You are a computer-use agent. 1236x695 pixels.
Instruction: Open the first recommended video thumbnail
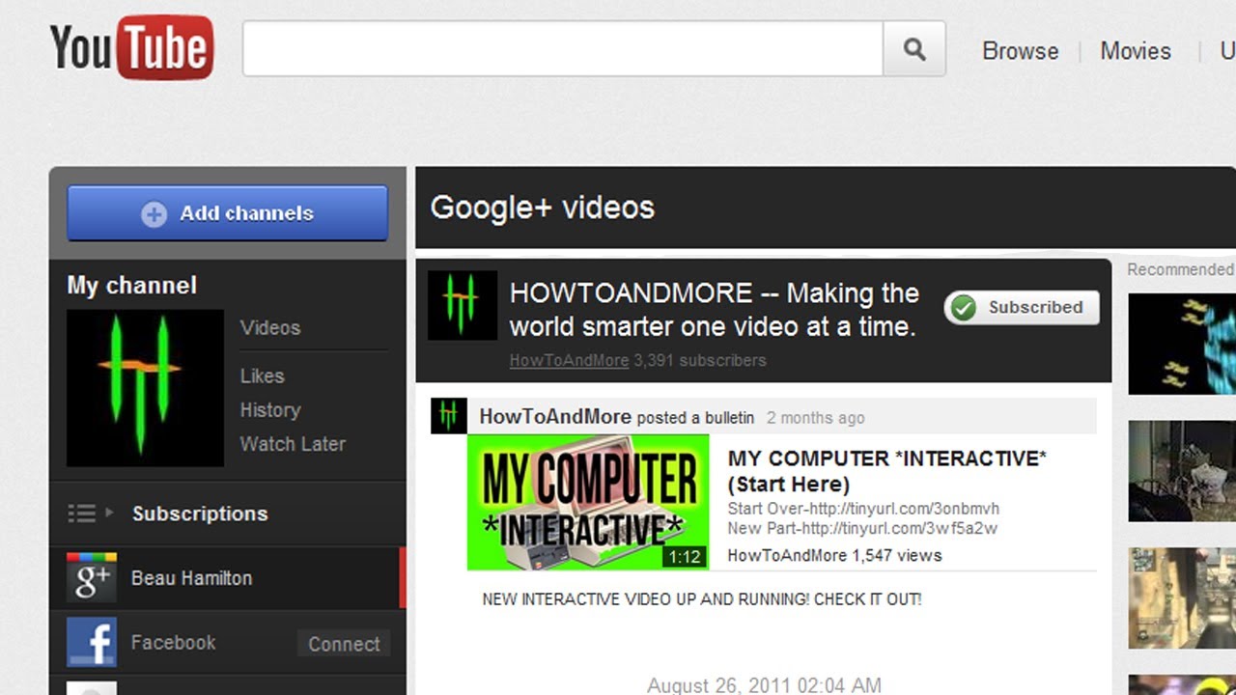[x=1182, y=344]
